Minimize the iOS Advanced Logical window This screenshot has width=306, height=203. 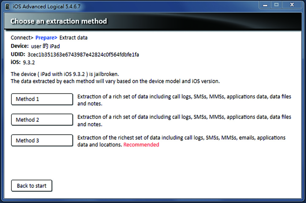point(265,5)
